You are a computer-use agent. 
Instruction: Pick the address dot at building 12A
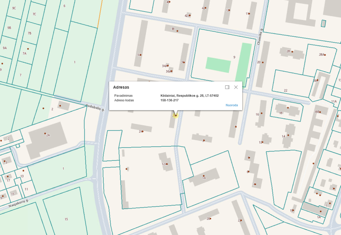tap(167, 164)
